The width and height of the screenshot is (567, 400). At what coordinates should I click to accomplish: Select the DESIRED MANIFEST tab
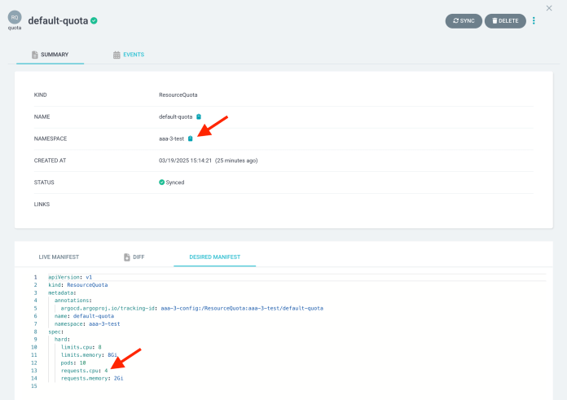tap(214, 257)
